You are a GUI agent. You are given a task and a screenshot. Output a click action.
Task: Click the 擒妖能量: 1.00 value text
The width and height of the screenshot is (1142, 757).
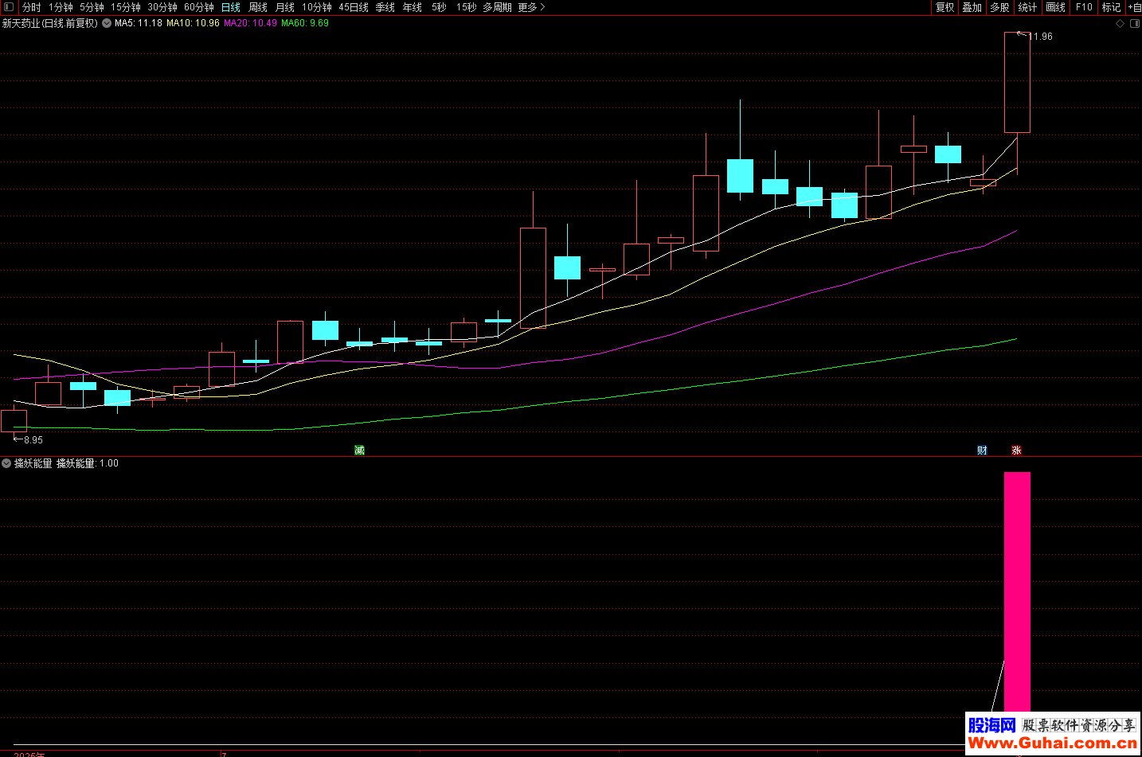coord(88,463)
